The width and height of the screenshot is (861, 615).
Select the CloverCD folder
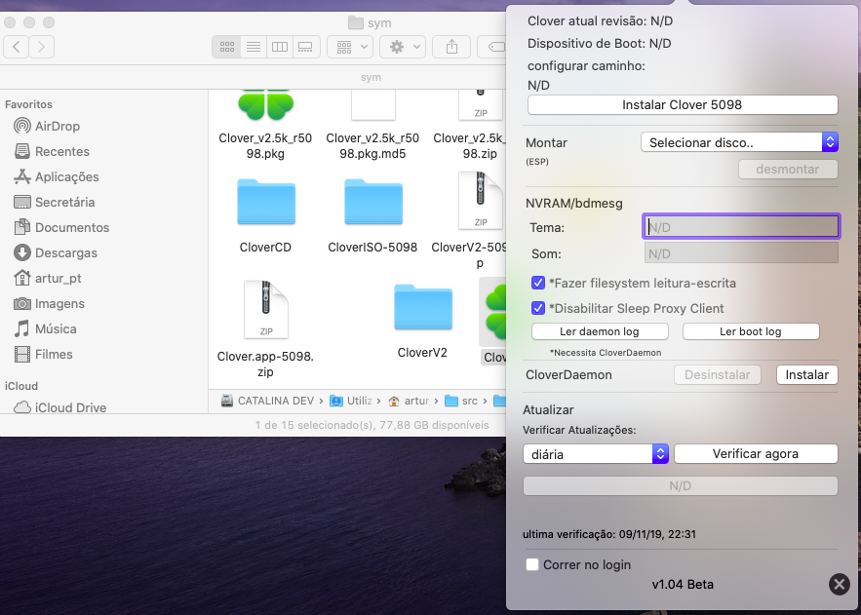coord(266,215)
